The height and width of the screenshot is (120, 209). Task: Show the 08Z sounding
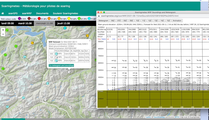pos(125,21)
